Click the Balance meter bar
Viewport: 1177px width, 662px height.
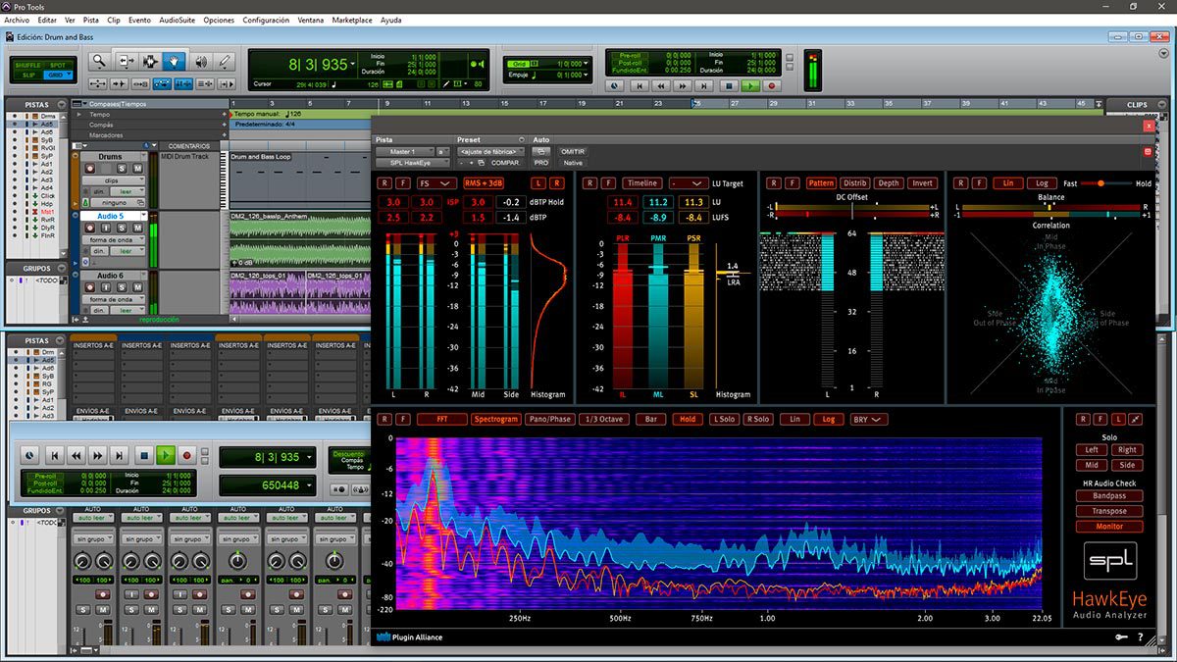click(x=1051, y=209)
